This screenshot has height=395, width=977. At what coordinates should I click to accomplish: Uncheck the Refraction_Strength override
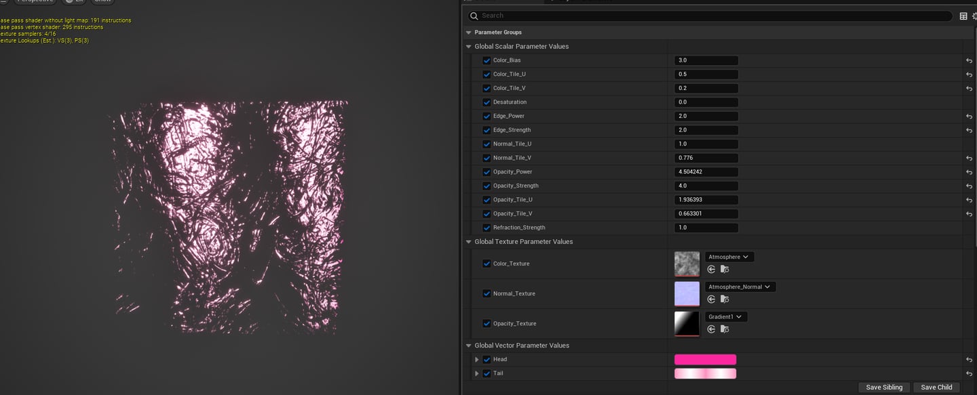click(486, 228)
